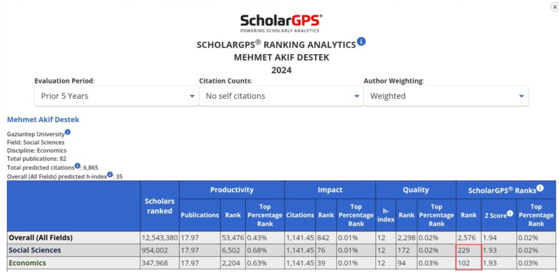Viewport: 559px width, 272px height.
Task: Open info icon for Total predicted citations
Action: pyautogui.click(x=78, y=165)
